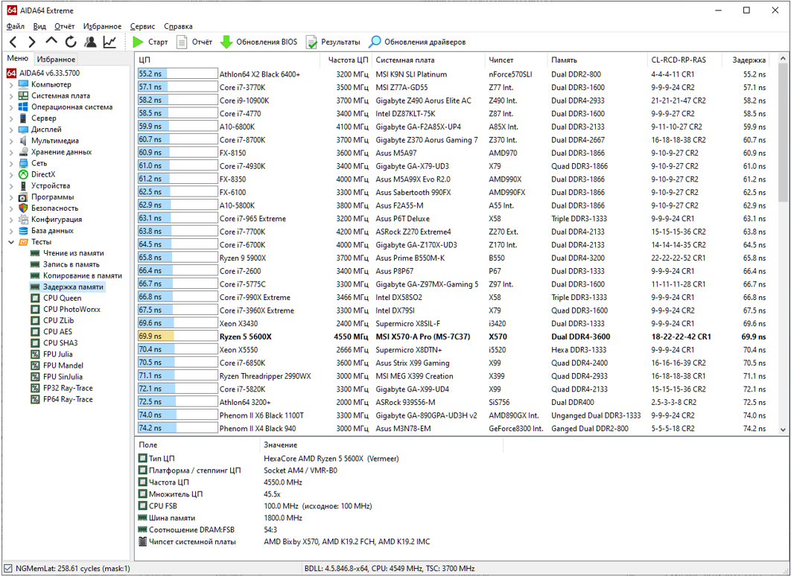The height and width of the screenshot is (577, 791).
Task: Select Чтение из памяти test
Action: pos(73,253)
